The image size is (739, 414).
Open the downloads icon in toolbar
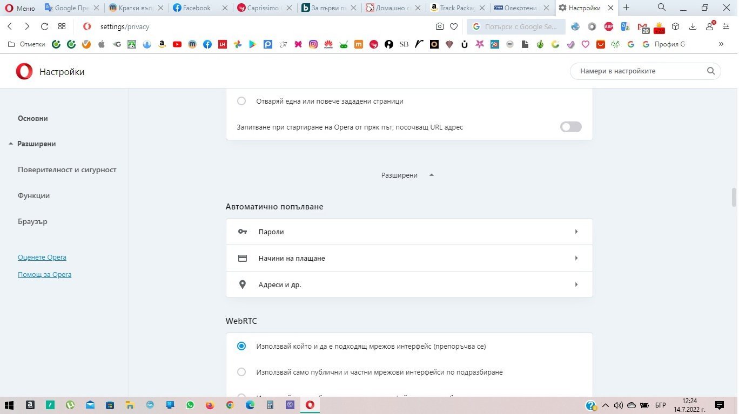click(693, 26)
